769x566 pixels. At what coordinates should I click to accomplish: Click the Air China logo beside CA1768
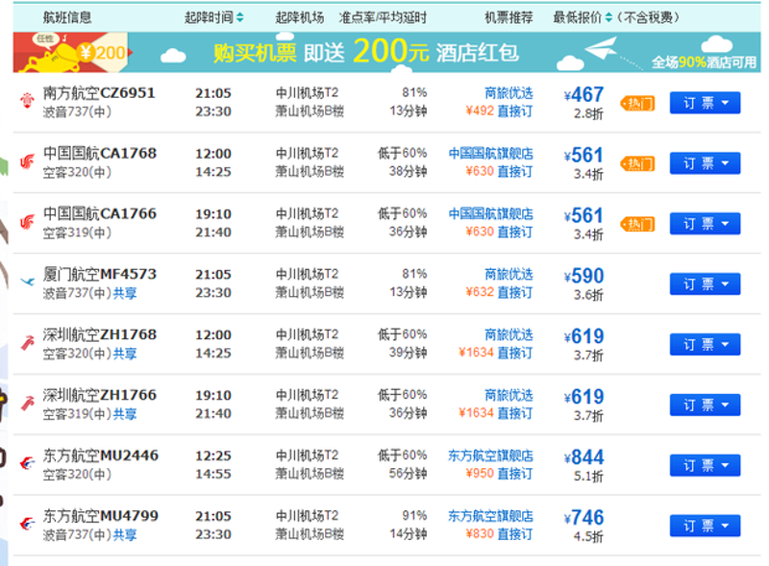[x=27, y=160]
